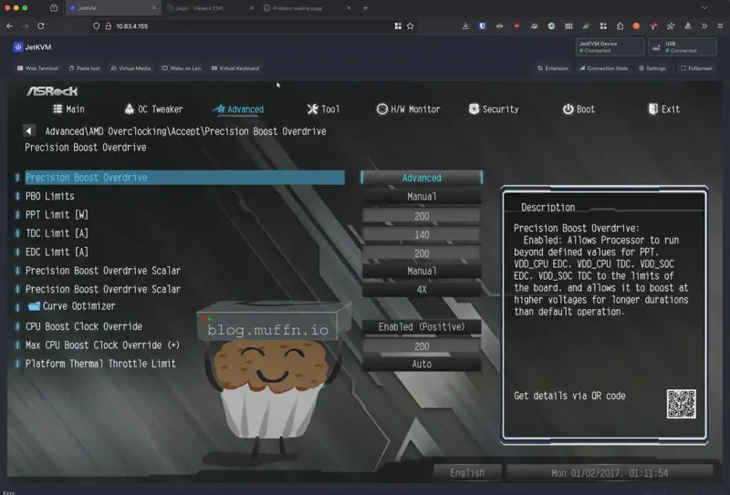Click the English language button
730x495 pixels.
[467, 473]
